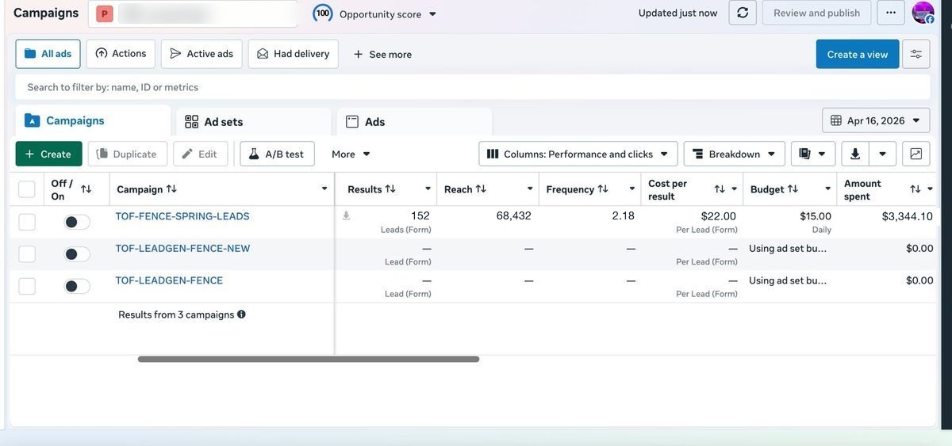Click the horizontal table scrollbar
Viewport: 952px width, 446px height.
click(309, 359)
